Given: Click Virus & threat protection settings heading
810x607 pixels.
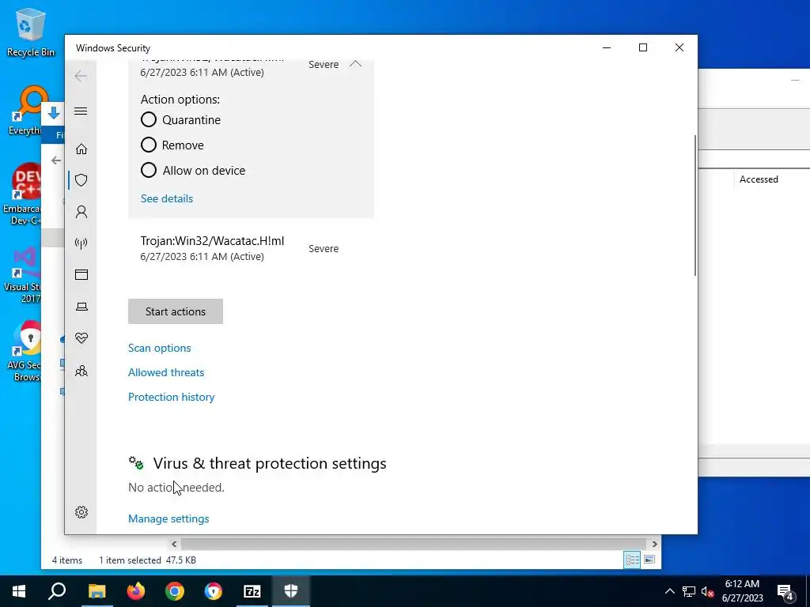Looking at the screenshot, I should tap(270, 463).
